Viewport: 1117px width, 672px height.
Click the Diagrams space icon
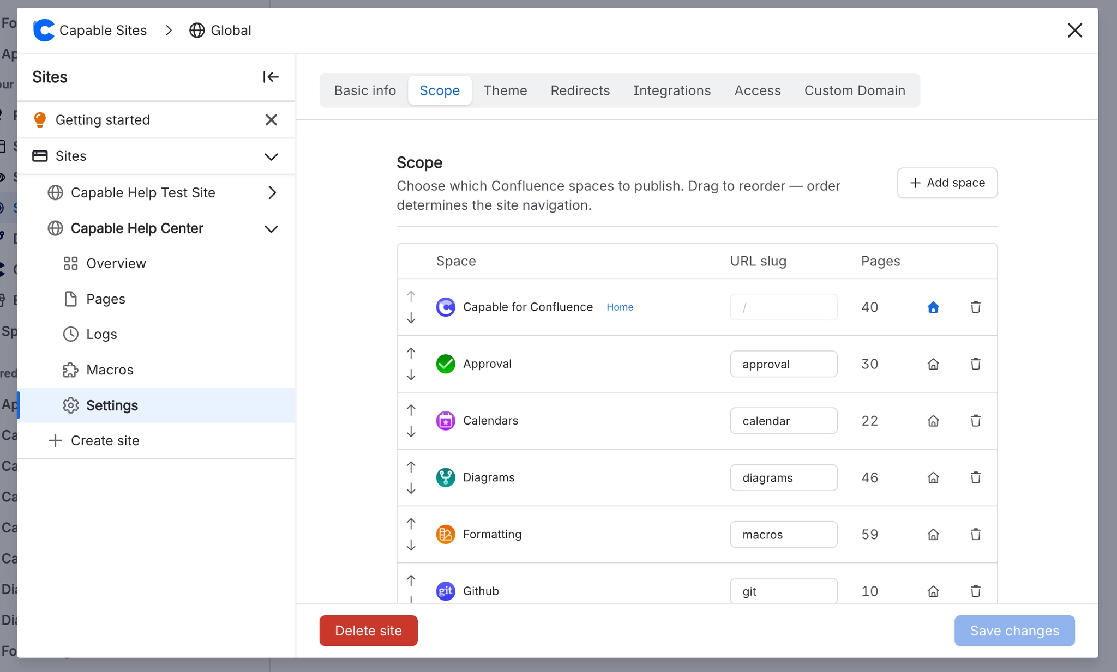point(446,477)
